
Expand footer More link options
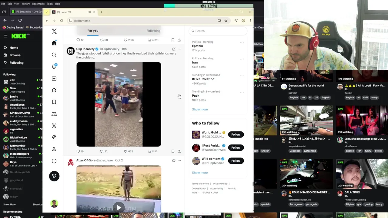tap(196, 193)
